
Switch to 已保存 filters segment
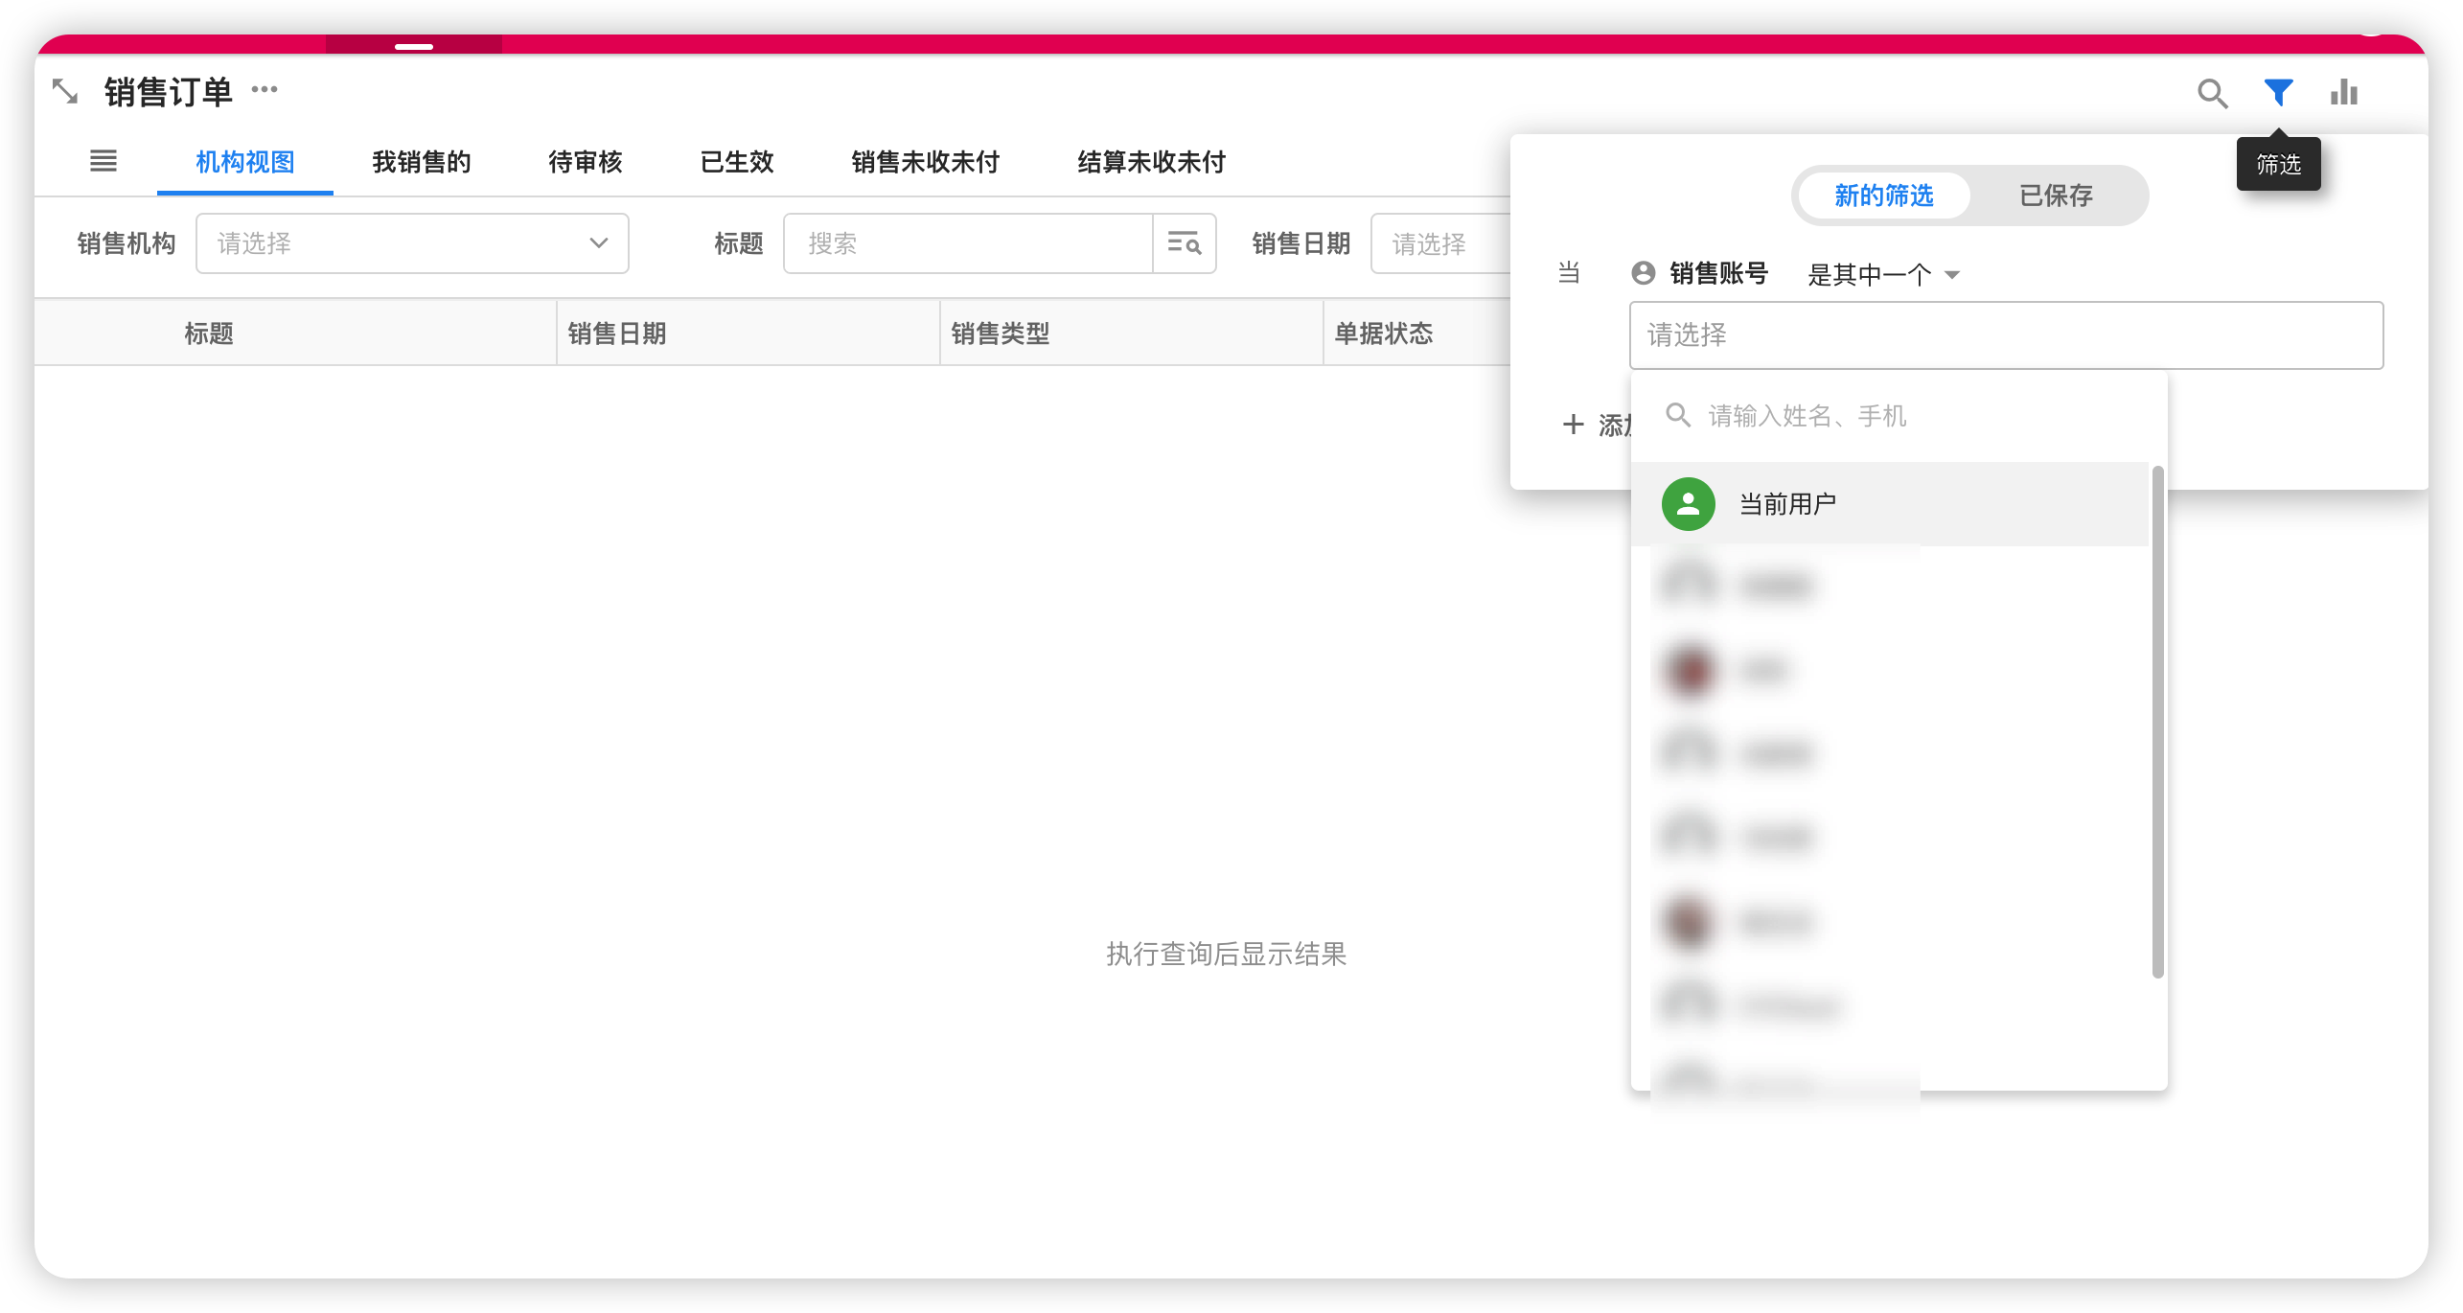pyautogui.click(x=2056, y=196)
